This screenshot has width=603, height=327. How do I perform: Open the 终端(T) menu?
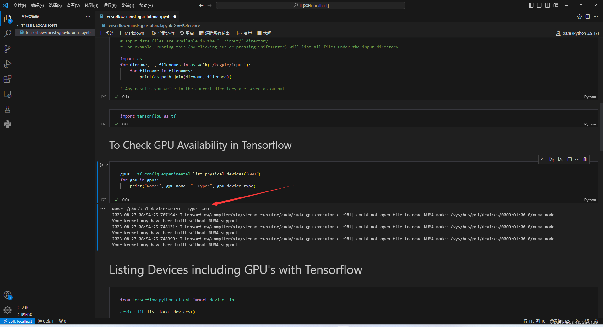click(128, 5)
